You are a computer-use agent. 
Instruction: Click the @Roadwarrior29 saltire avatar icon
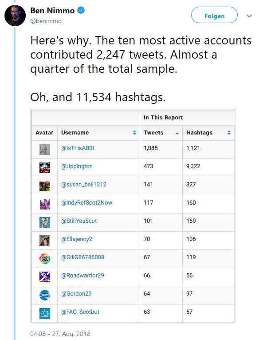[45, 277]
